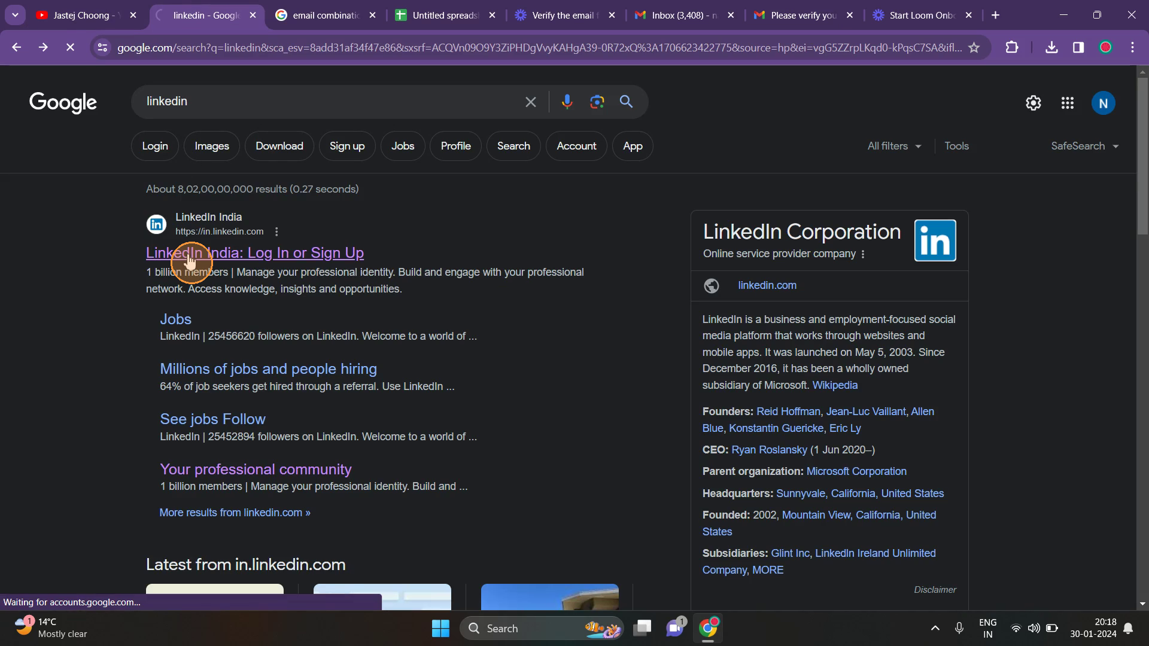1149x646 pixels.
Task: Open Google Search settings gear
Action: 1033,103
